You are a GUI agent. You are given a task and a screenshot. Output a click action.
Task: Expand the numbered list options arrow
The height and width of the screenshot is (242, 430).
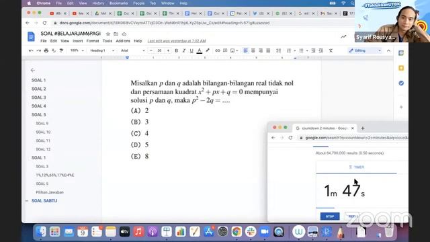(x=295, y=51)
